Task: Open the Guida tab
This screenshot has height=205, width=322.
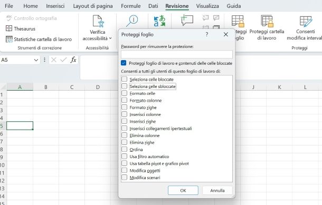Action: point(234,6)
